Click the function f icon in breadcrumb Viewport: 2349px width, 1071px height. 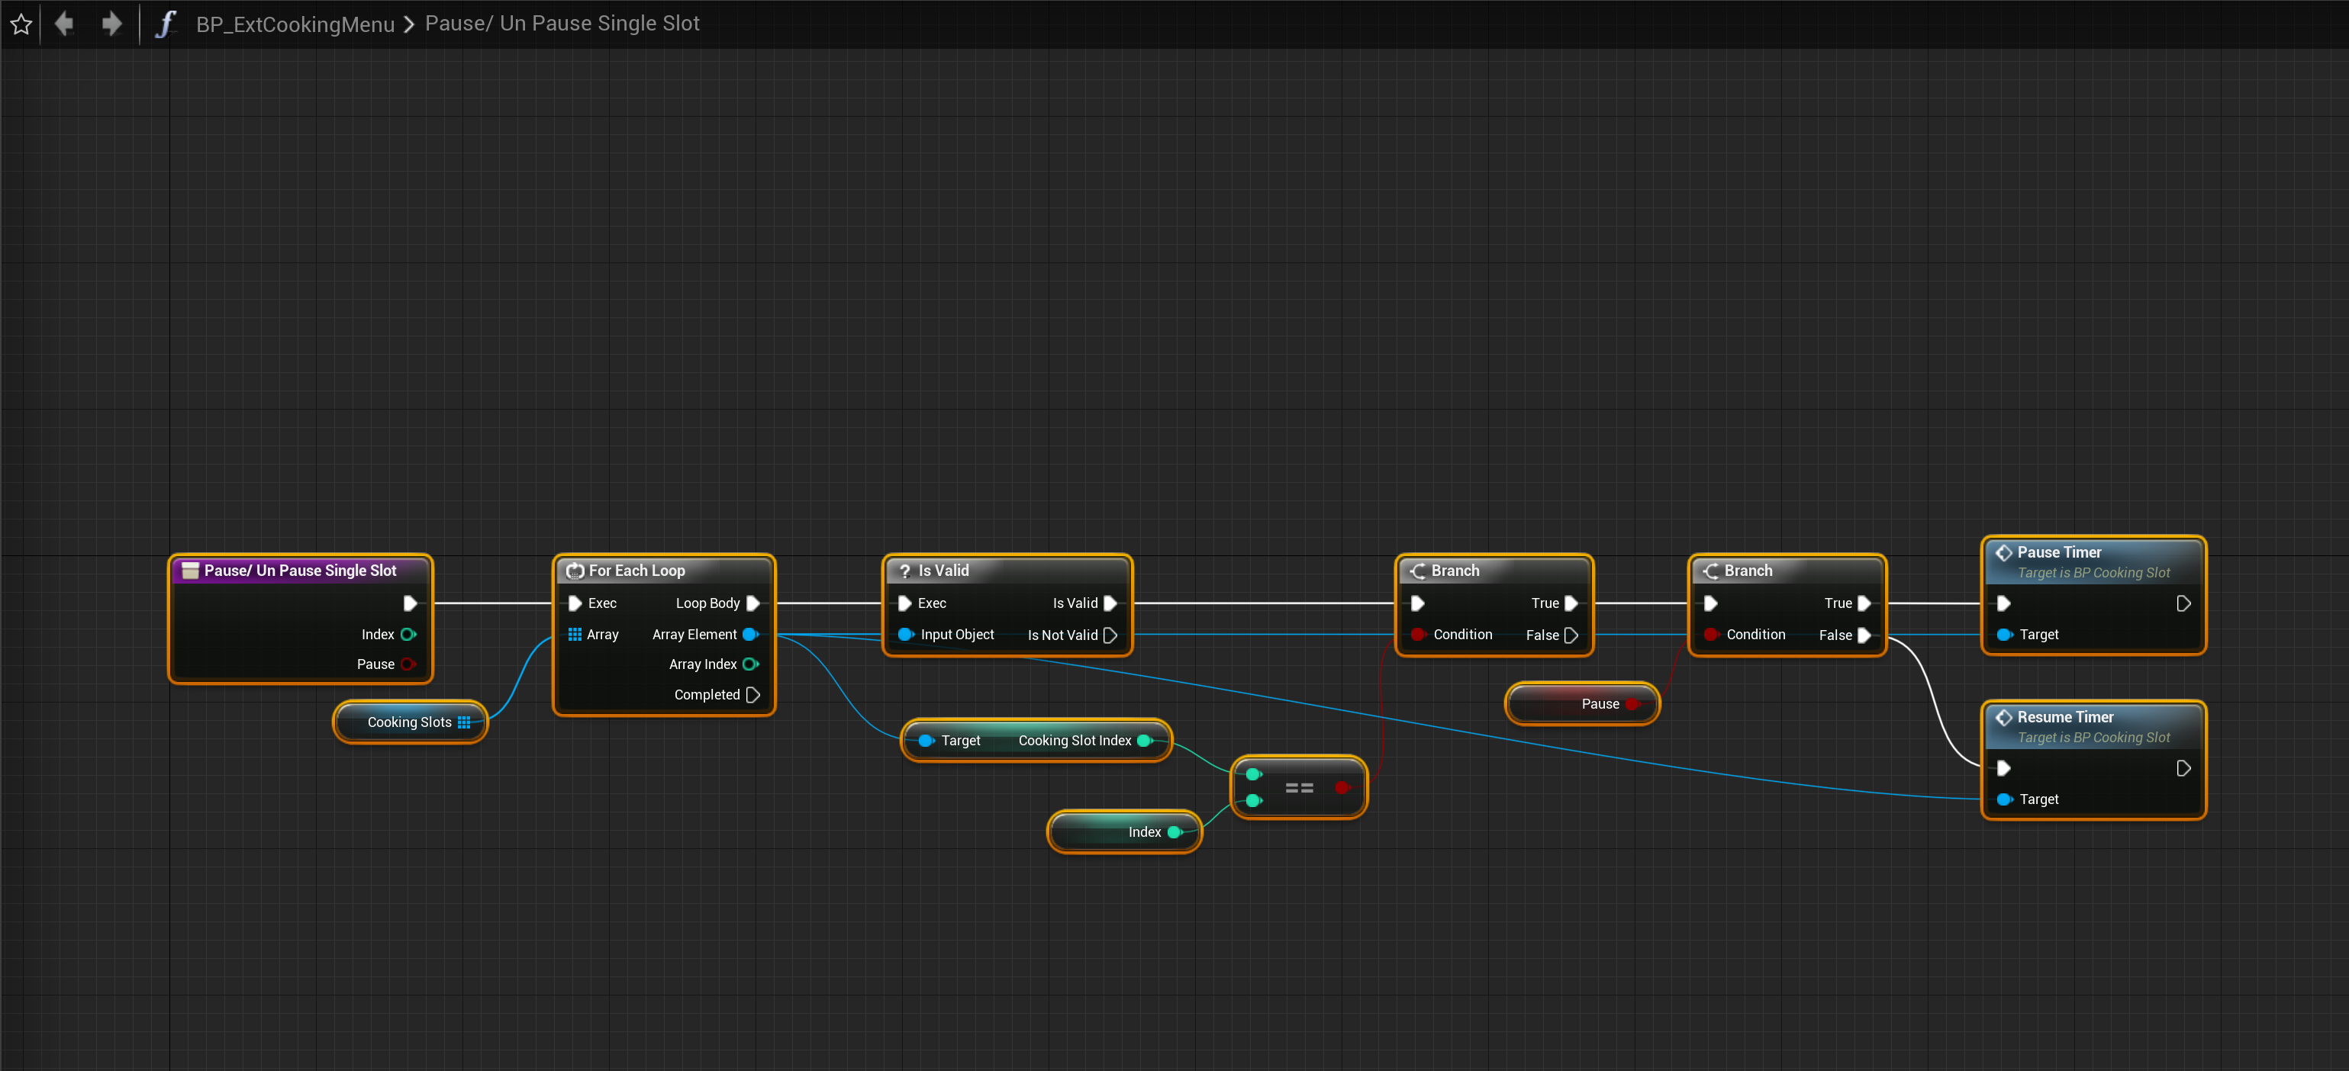(x=165, y=24)
